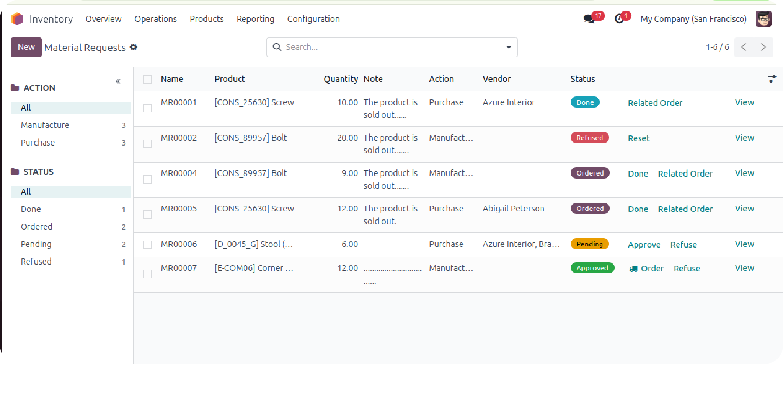The width and height of the screenshot is (783, 395).
Task: Click the optional columns adjust icon
Action: click(772, 79)
